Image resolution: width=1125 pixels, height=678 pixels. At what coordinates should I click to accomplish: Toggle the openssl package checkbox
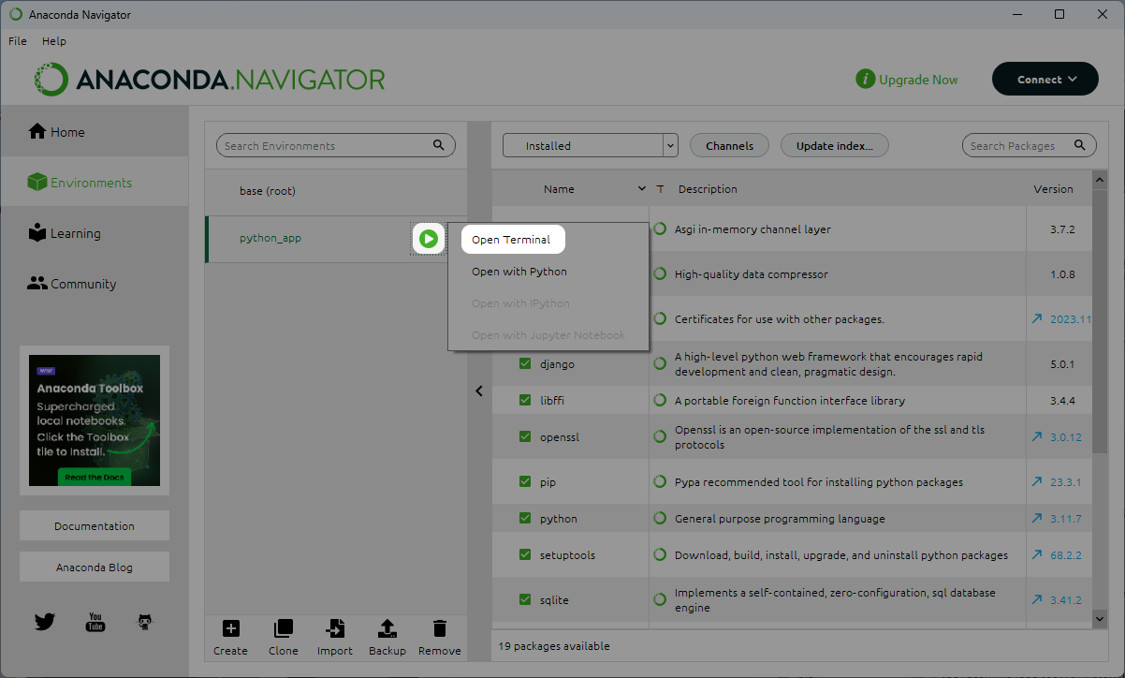point(525,436)
